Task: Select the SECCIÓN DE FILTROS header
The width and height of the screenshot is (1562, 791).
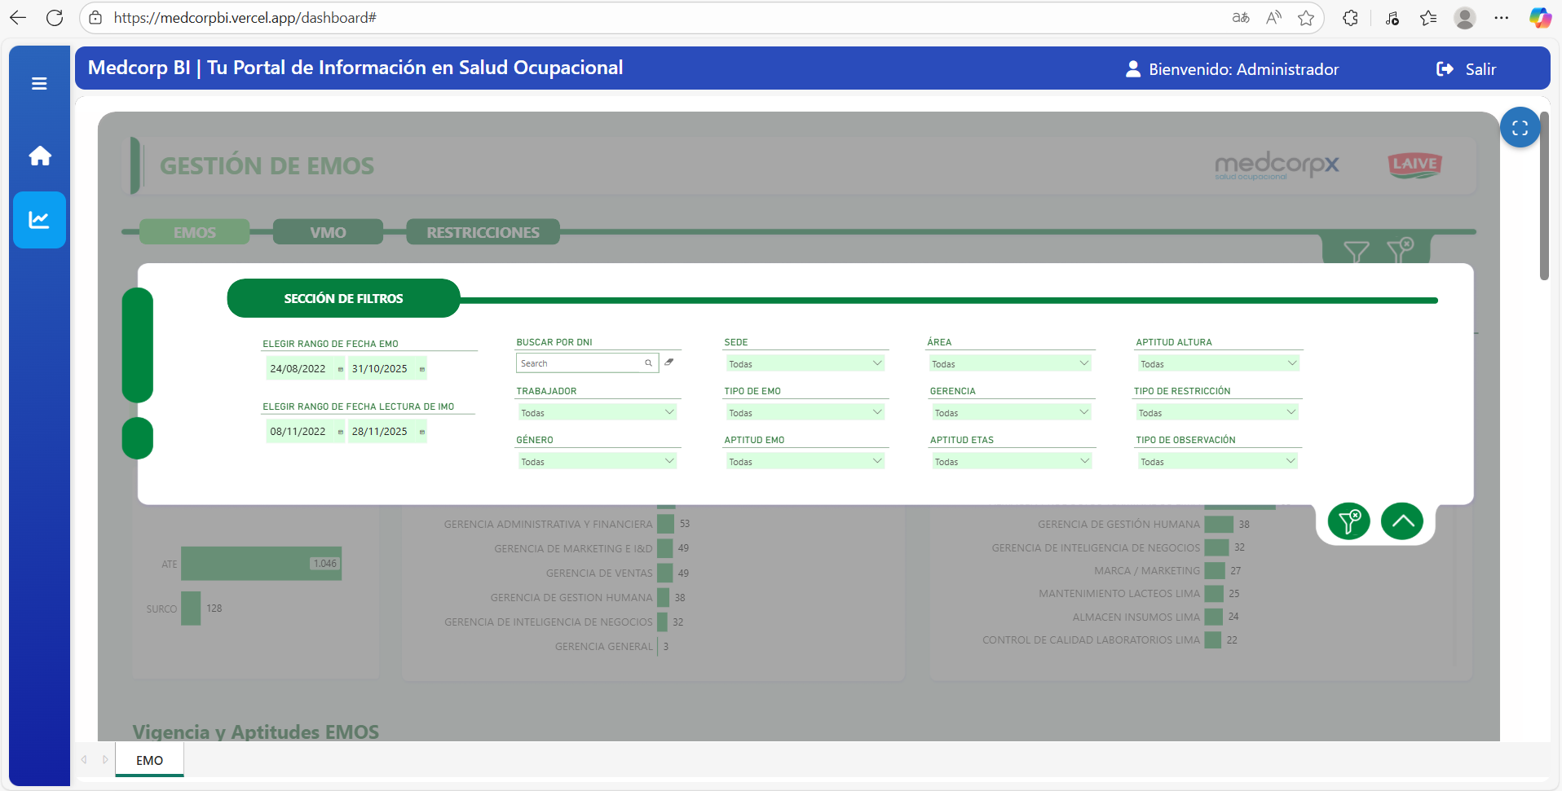Action: pos(343,299)
